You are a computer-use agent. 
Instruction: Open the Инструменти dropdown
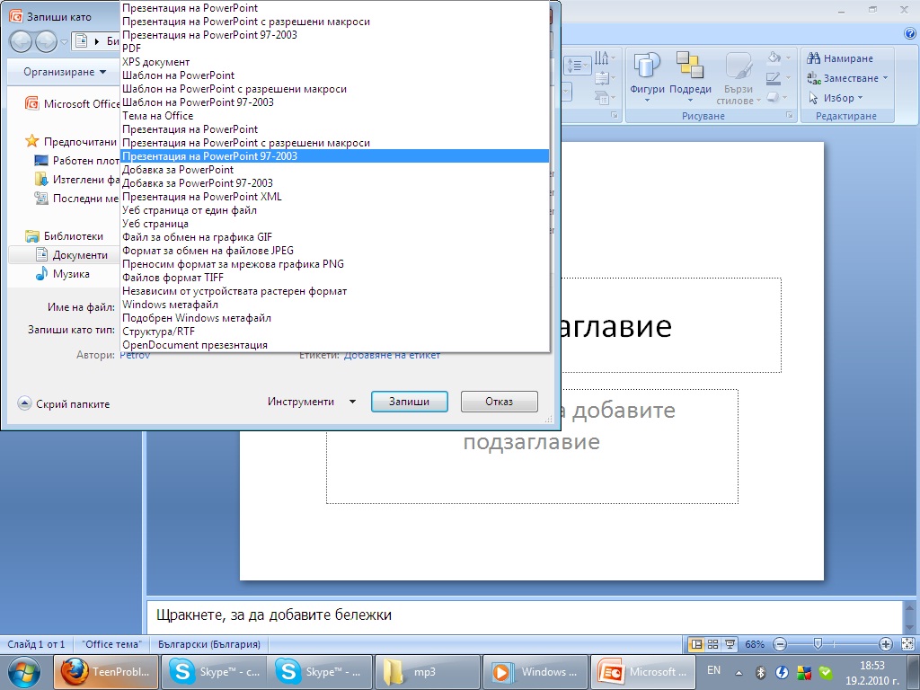tap(312, 402)
